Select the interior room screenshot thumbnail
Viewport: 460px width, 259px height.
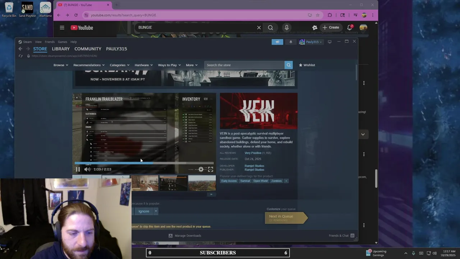point(144,183)
